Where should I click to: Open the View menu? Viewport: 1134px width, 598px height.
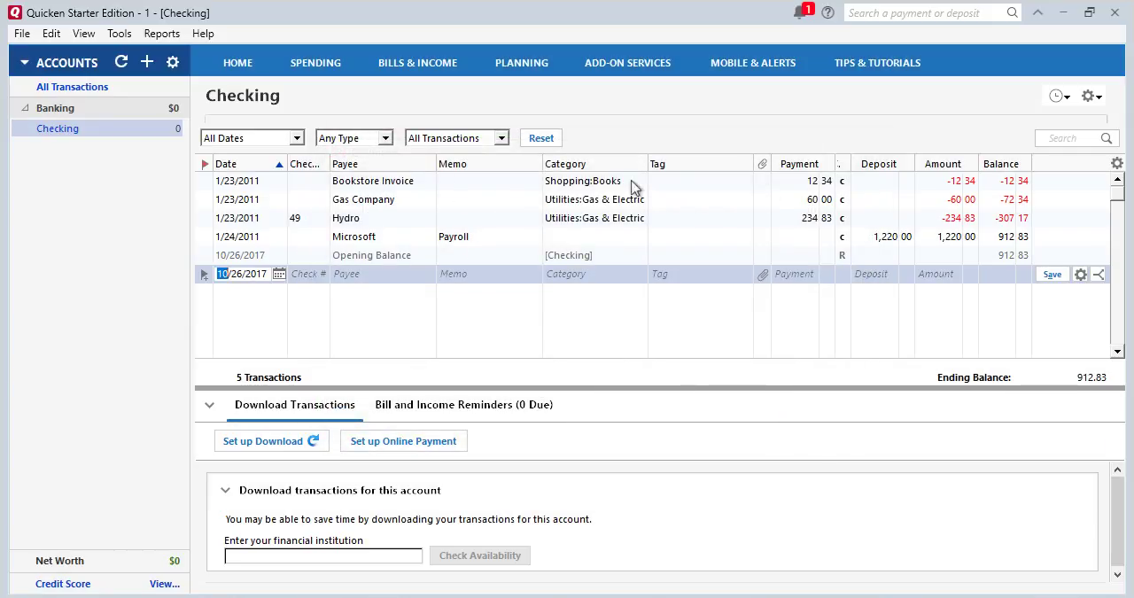coord(84,34)
